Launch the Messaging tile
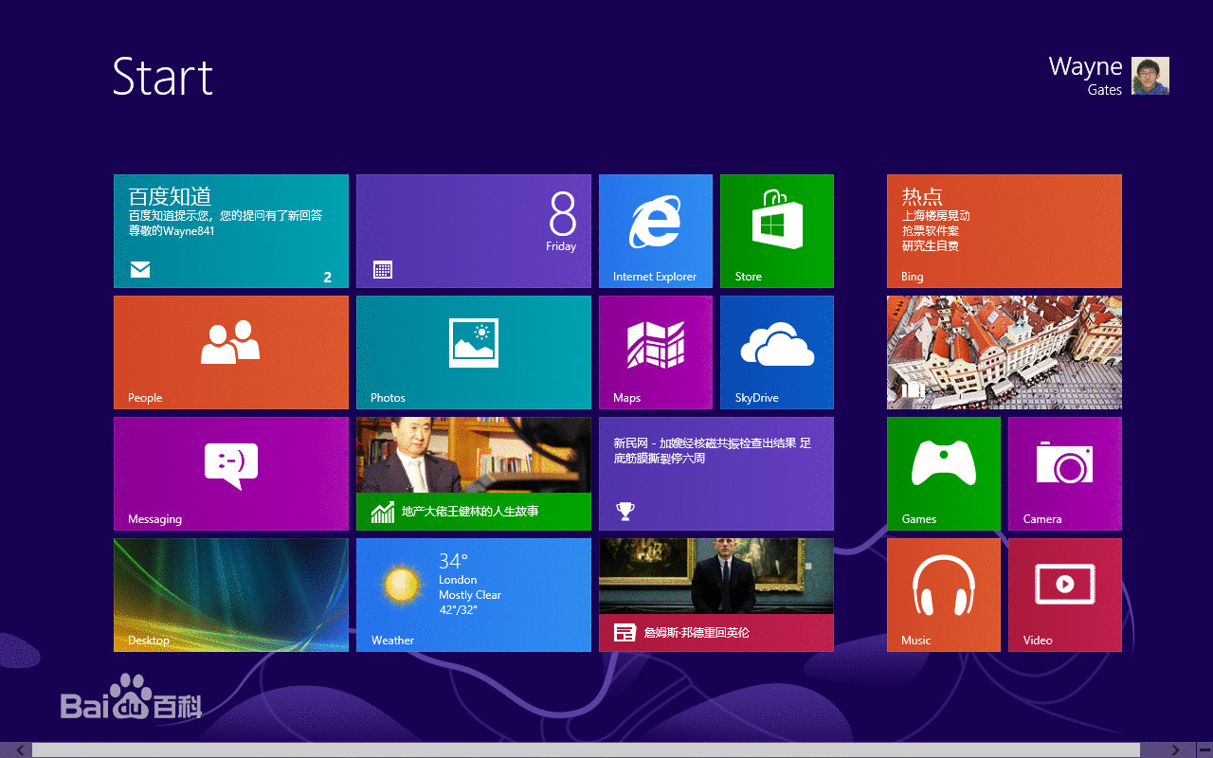The image size is (1213, 758). click(231, 474)
